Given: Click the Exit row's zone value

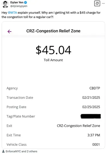Looking at the screenshot, I should point(79,126).
